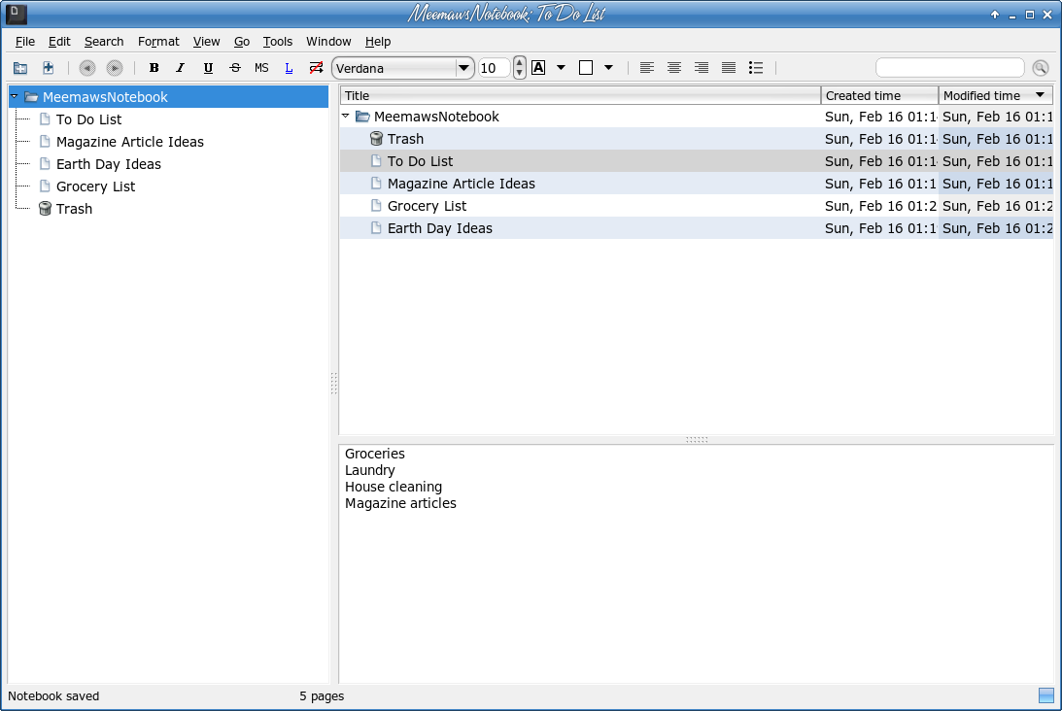Open the View menu
The width and height of the screenshot is (1062, 711).
click(x=206, y=42)
